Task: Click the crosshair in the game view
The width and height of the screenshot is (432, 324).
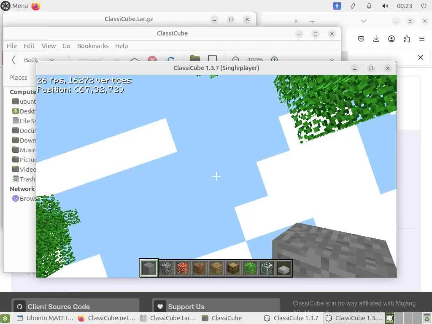Action: (x=216, y=176)
